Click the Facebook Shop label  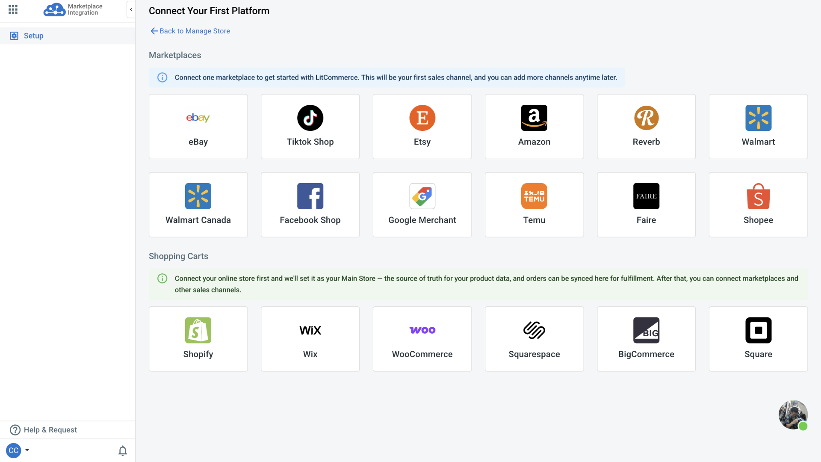coord(310,220)
